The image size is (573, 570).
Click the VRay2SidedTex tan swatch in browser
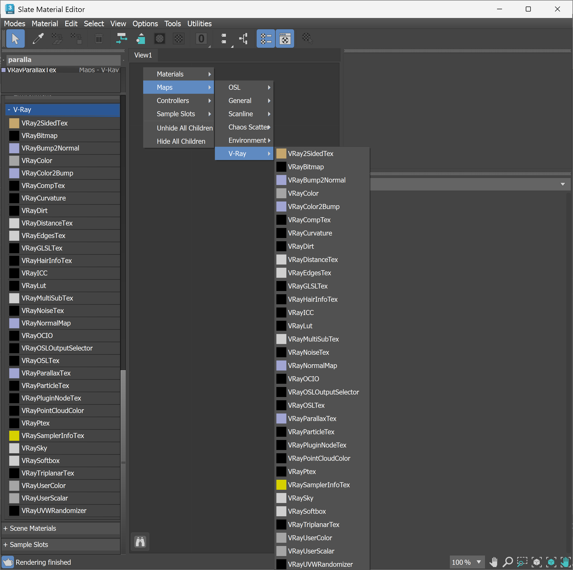tap(14, 123)
